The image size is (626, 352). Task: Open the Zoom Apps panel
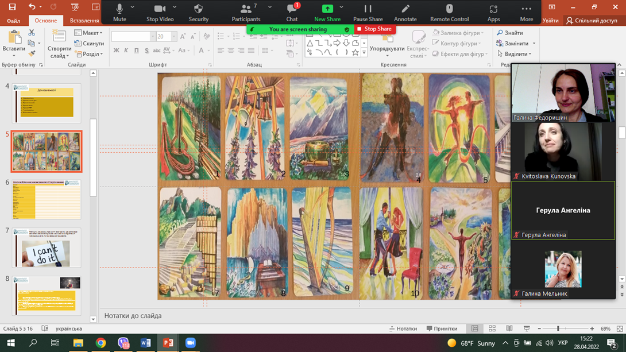click(493, 13)
